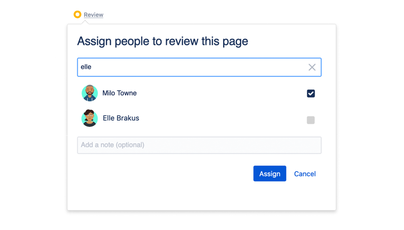This screenshot has height=230, width=404.
Task: Click the "Add a note (optional)" field
Action: click(x=199, y=145)
